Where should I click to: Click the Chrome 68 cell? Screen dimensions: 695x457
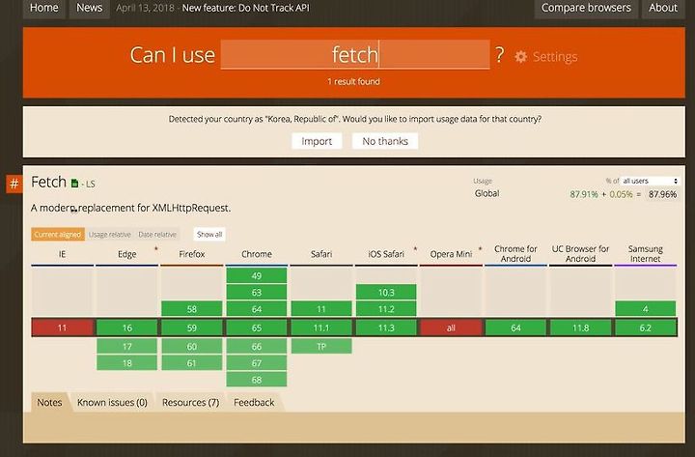coord(257,380)
